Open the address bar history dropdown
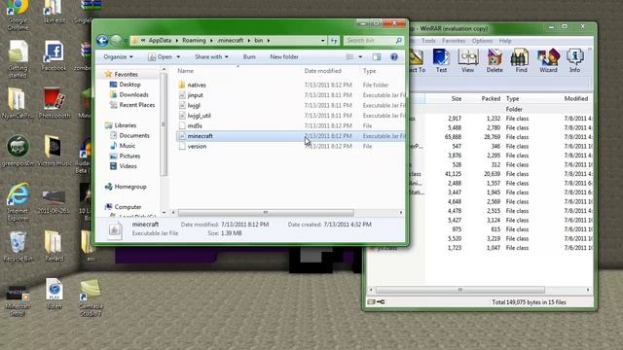This screenshot has height=350, width=623. point(322,41)
